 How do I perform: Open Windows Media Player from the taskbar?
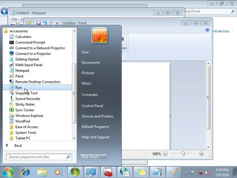pos(58,172)
